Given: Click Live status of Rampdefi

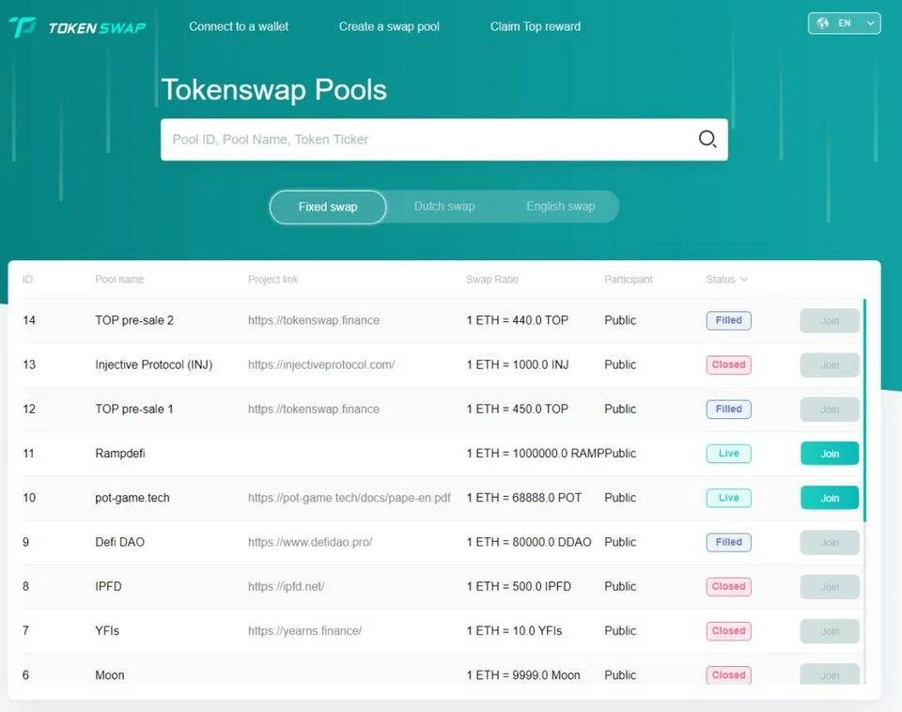Looking at the screenshot, I should [728, 453].
